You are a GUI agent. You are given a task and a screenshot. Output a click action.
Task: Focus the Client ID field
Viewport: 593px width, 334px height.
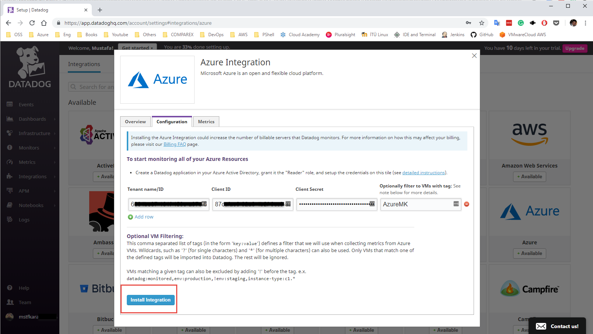click(x=253, y=204)
